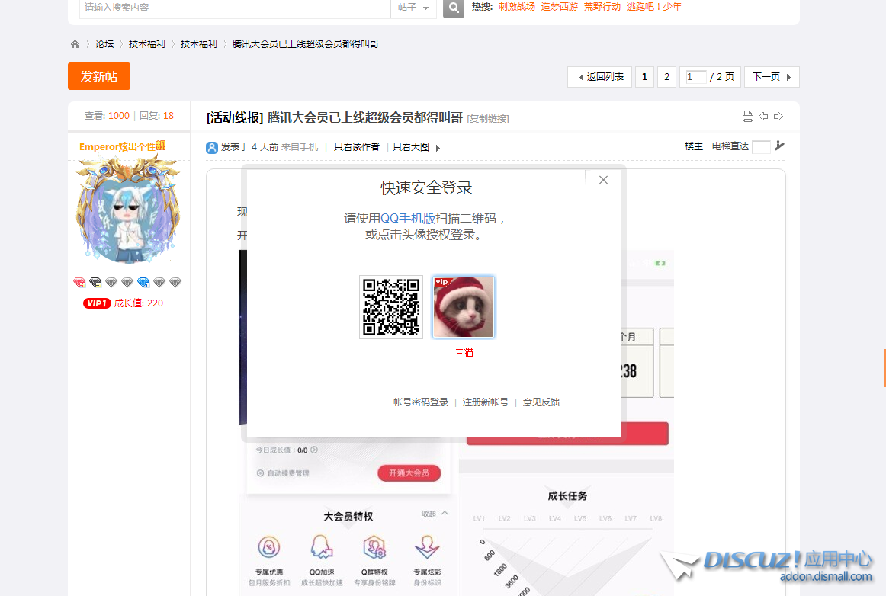Click hot search 刺激战场
This screenshot has height=596, width=886.
point(516,7)
